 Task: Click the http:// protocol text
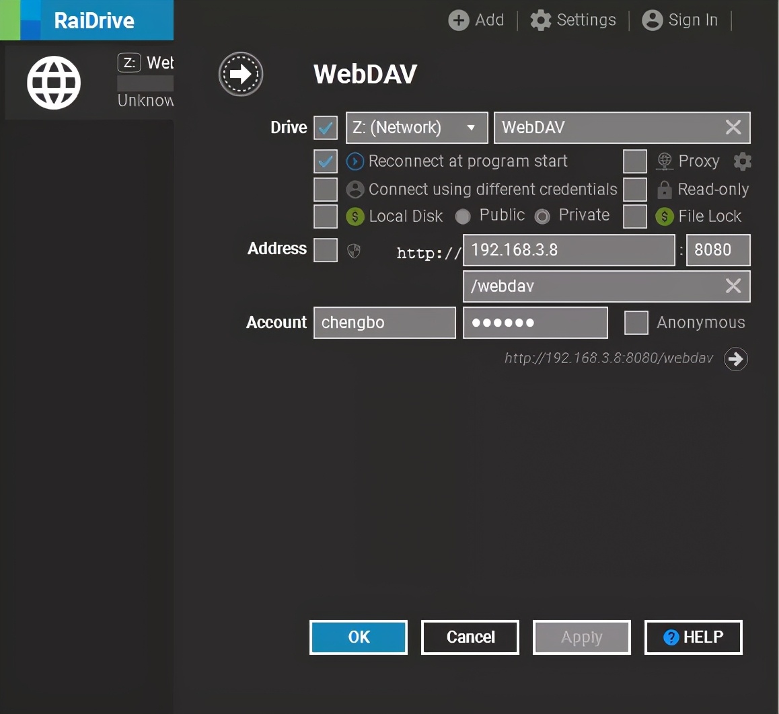point(429,253)
